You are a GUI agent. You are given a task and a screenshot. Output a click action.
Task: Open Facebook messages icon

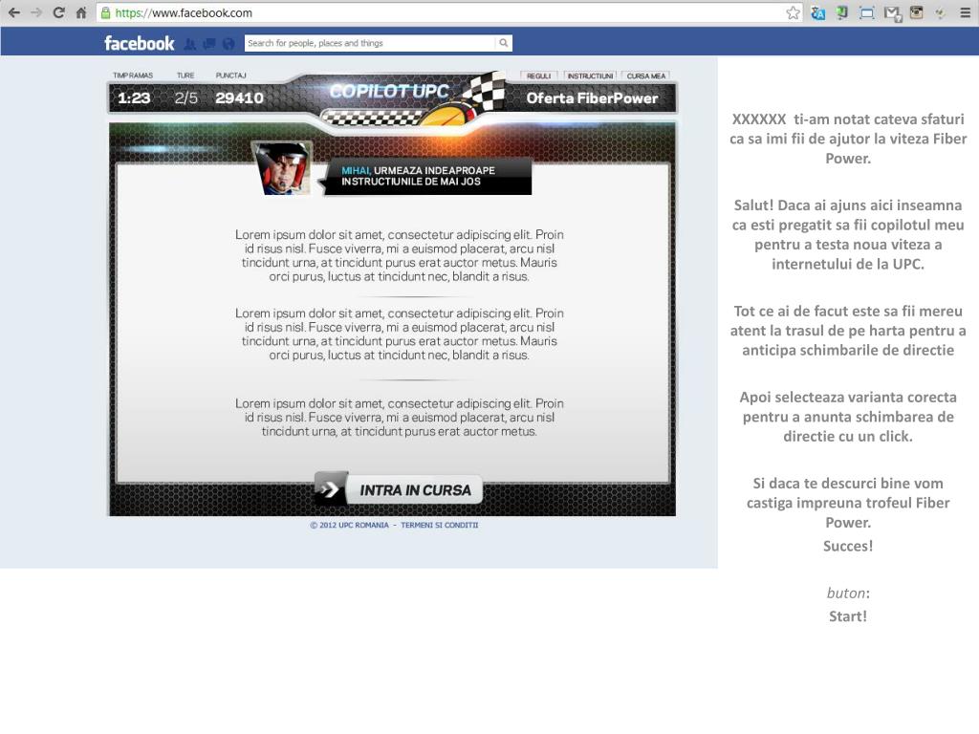[x=209, y=44]
